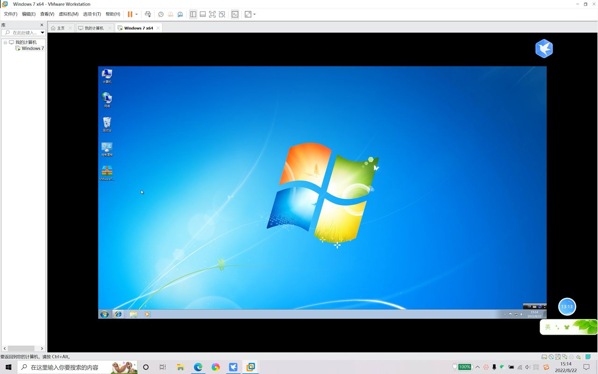Open the Snapshot Manager icon
The height and width of the screenshot is (374, 598).
pos(180,14)
